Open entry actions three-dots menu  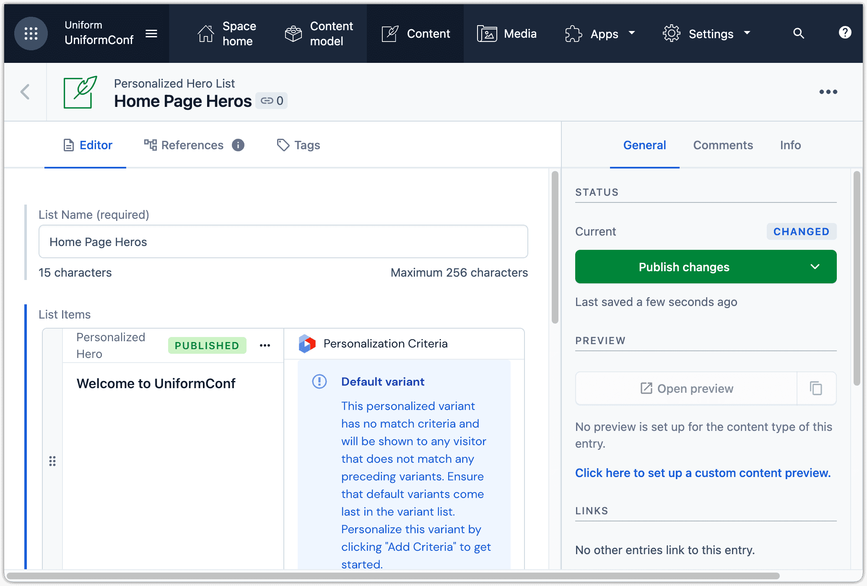[828, 92]
